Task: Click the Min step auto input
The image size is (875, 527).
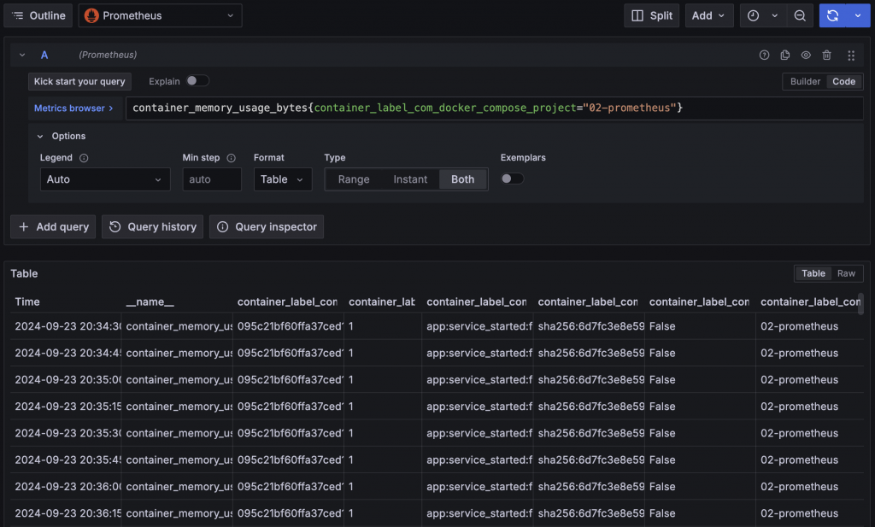Action: click(212, 179)
